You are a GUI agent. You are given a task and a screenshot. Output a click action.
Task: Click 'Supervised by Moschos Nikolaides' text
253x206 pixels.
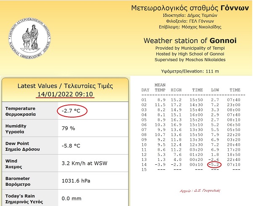(x=190, y=60)
